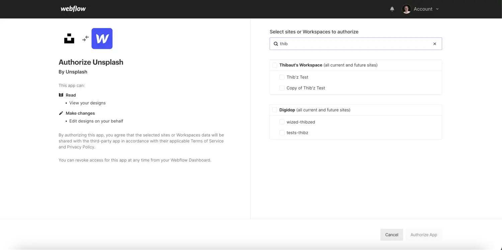The height and width of the screenshot is (250, 502).
Task: Click the Read permission book icon
Action: click(61, 95)
